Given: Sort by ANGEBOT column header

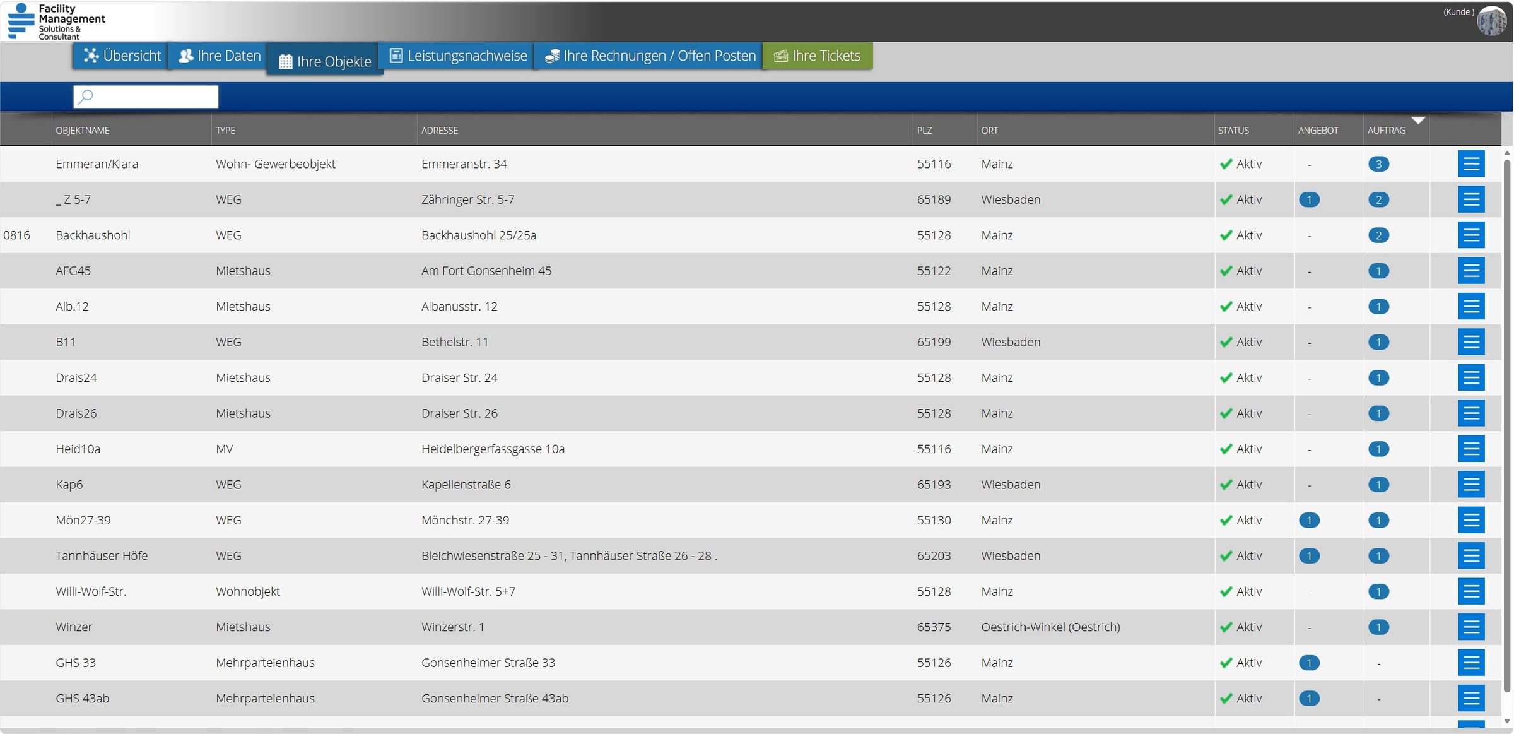Looking at the screenshot, I should pos(1318,131).
